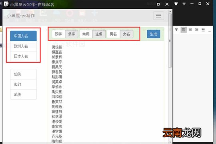Maximize the 在线起名 naming dialog

point(158,4)
